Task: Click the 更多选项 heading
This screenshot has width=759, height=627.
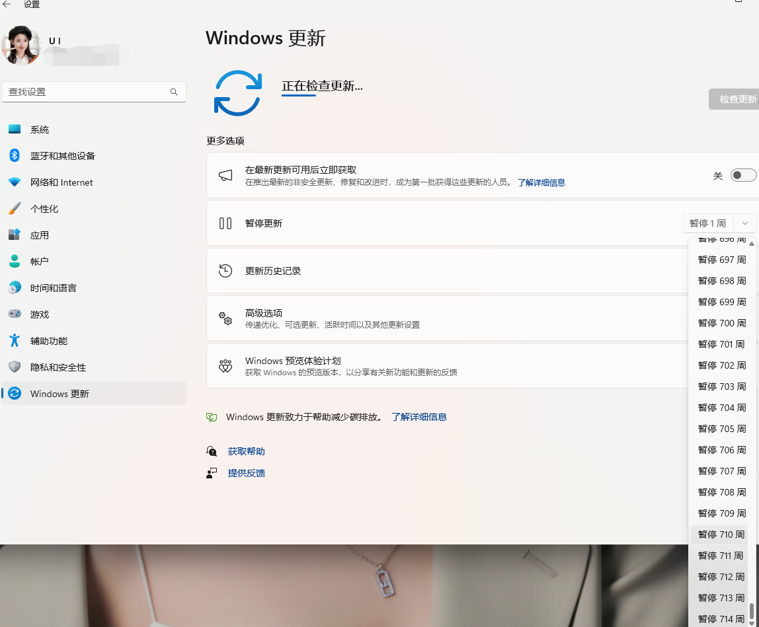Action: [225, 141]
